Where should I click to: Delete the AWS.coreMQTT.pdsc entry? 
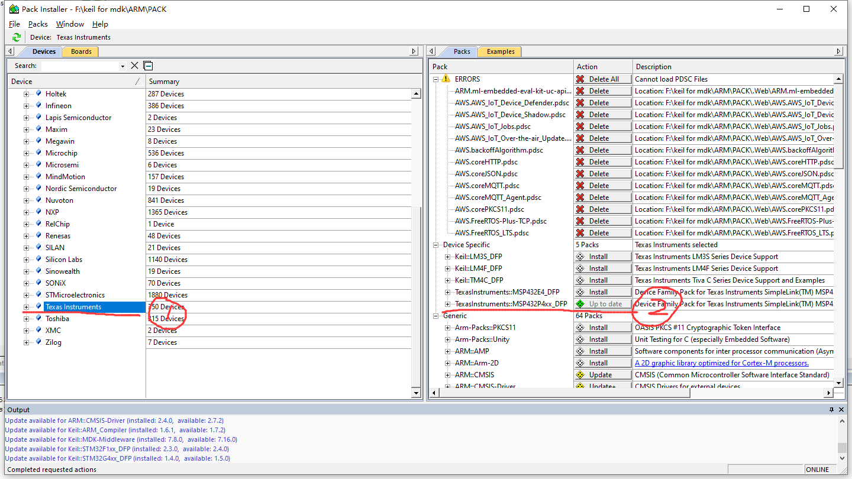602,185
